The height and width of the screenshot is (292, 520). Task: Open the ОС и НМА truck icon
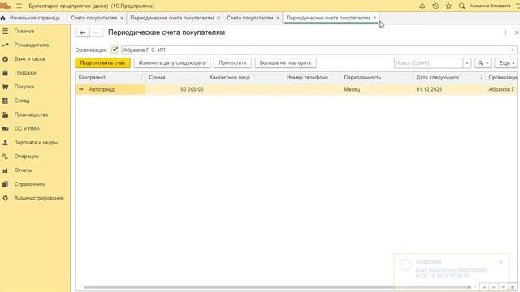[5, 128]
